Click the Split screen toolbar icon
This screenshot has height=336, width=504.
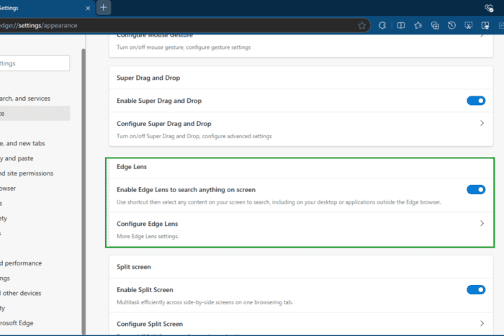point(401,25)
